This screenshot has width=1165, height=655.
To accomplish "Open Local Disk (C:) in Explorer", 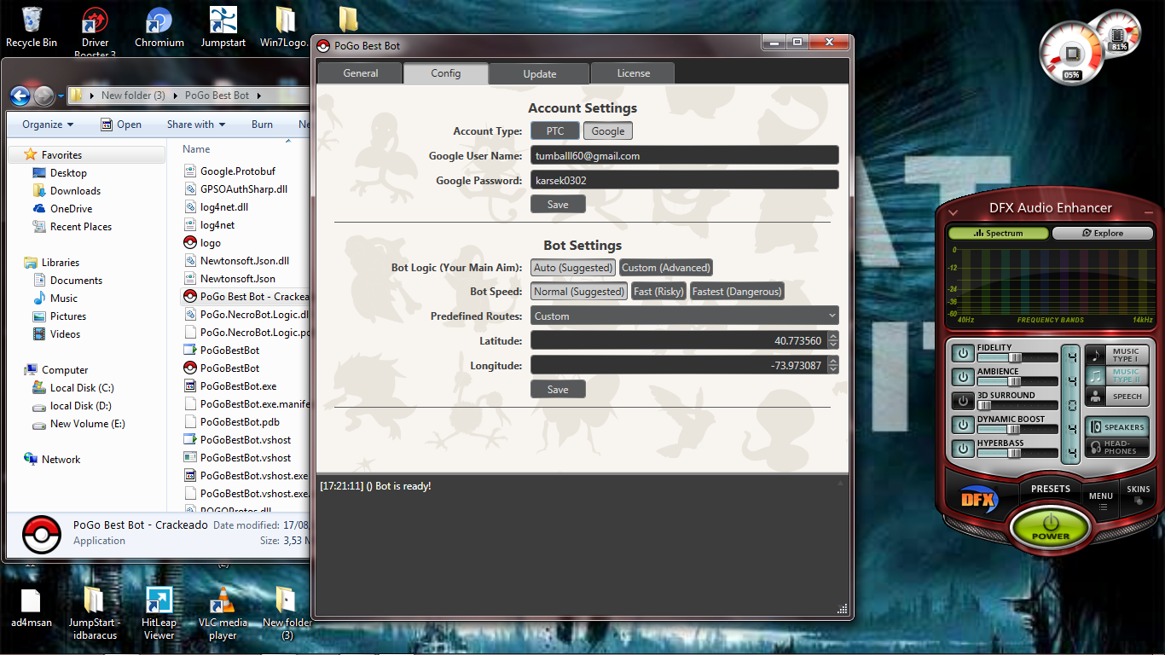I will 72,388.
